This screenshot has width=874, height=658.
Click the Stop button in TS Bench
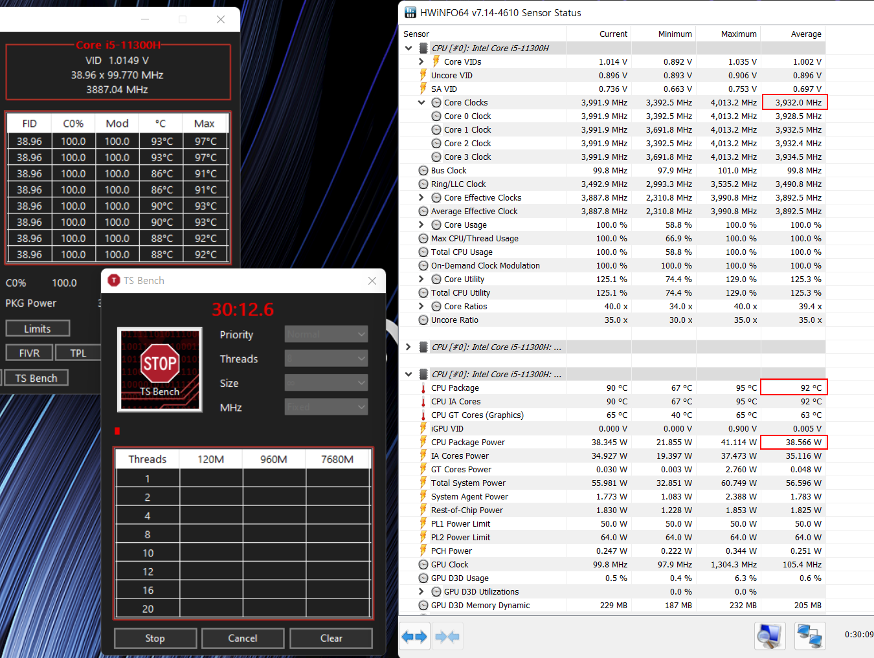coord(155,638)
